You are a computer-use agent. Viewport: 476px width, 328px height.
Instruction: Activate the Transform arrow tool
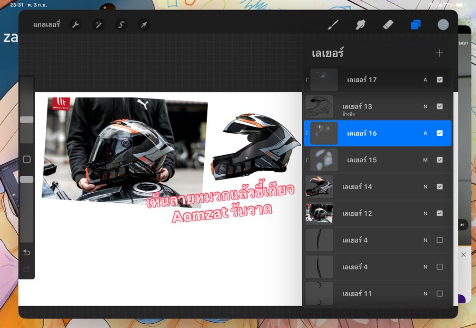click(144, 25)
